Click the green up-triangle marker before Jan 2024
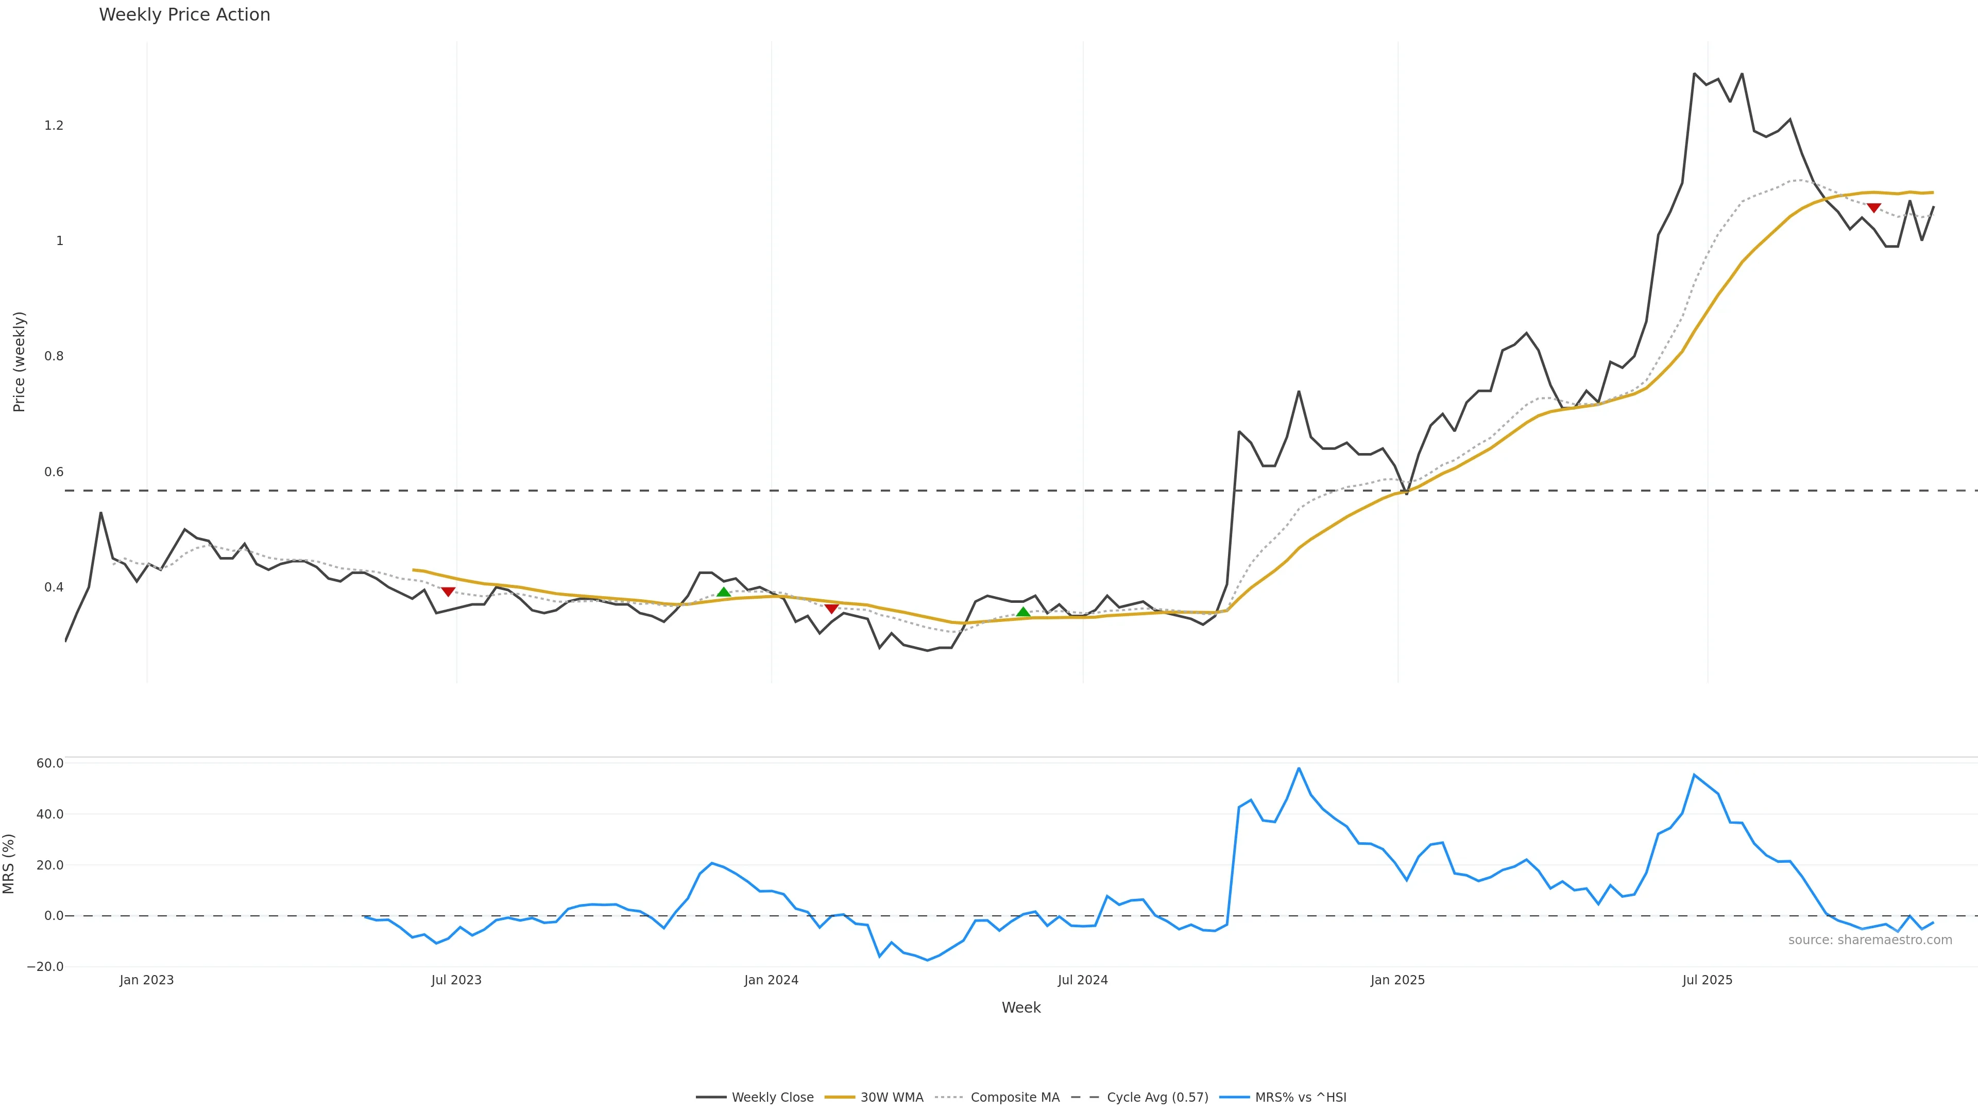The width and height of the screenshot is (1978, 1112). click(x=723, y=592)
